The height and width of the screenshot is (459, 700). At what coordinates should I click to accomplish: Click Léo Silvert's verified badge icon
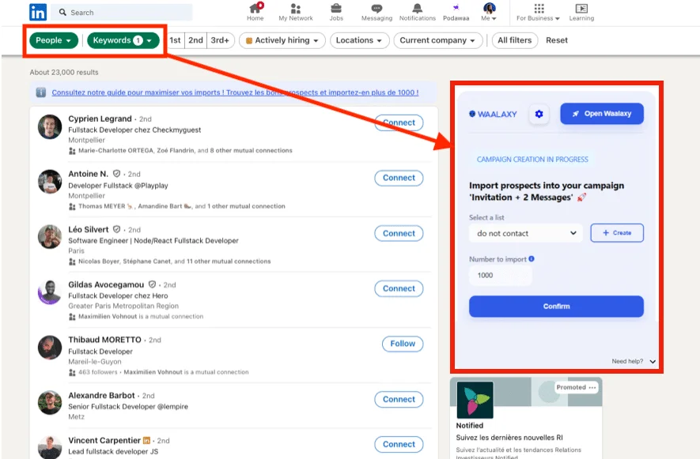[116, 229]
